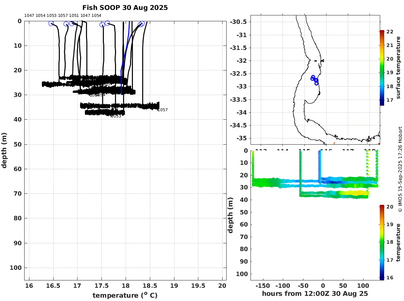Click the 1053 label below the bottom track
Viewport: 404px width, 301px height.
tap(116, 116)
